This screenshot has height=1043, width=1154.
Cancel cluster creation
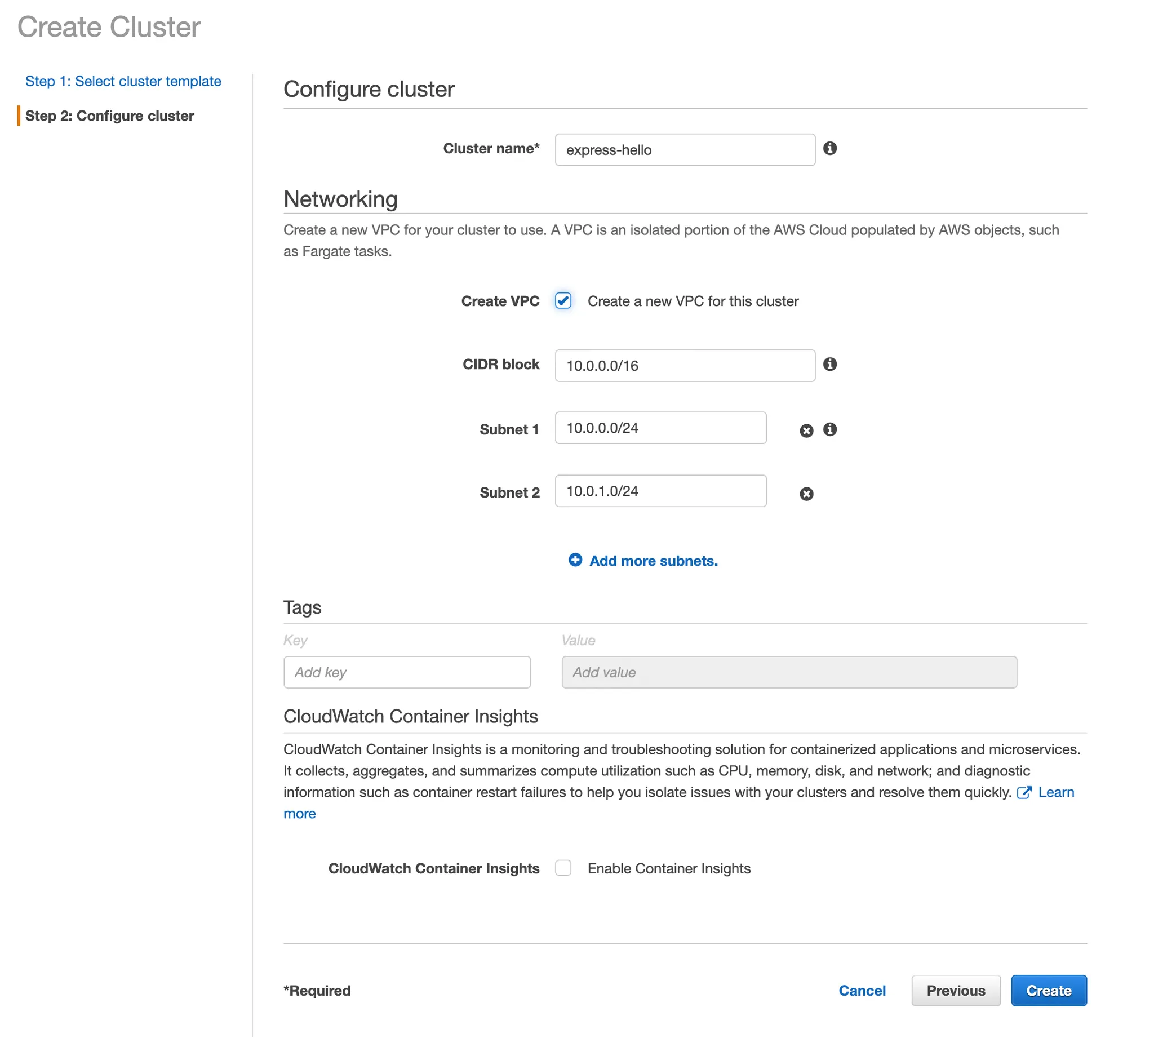click(x=862, y=991)
